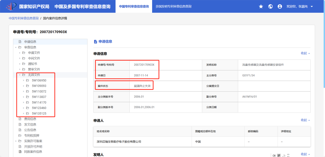
Task: Click the folder icon of 审查信息
Action: pyautogui.click(x=20, y=47)
